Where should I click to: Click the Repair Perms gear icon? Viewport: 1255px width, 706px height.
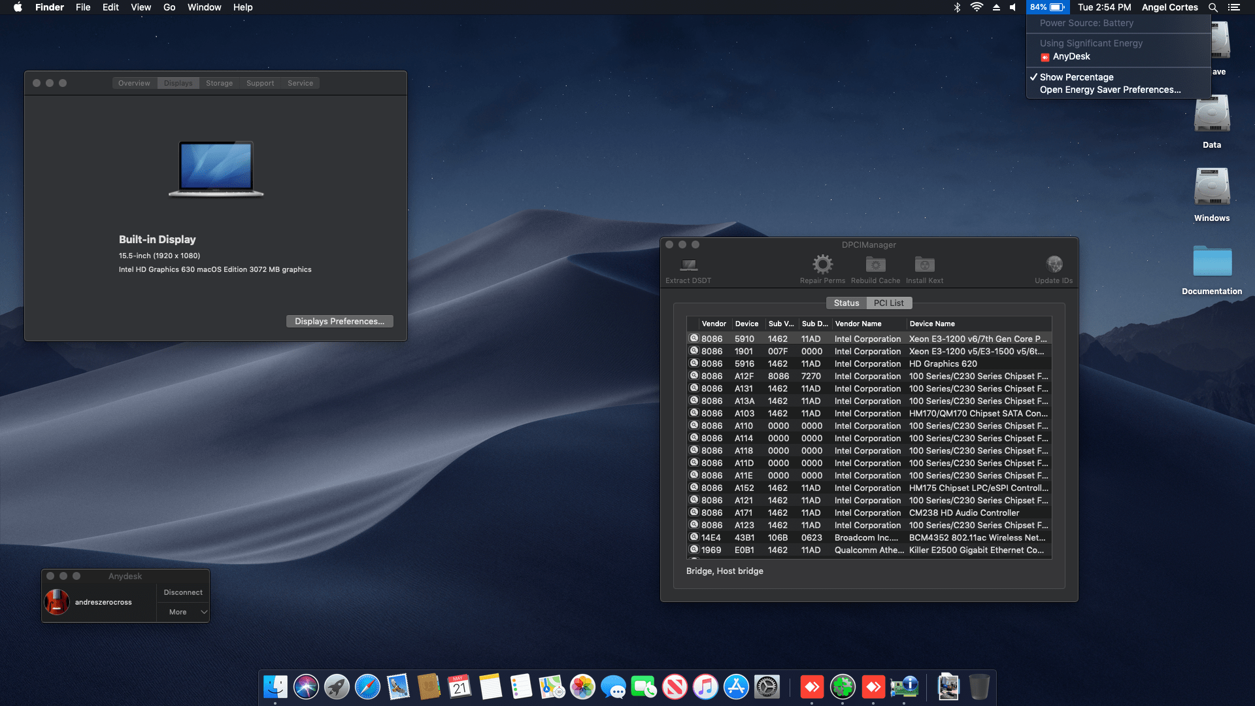click(822, 265)
